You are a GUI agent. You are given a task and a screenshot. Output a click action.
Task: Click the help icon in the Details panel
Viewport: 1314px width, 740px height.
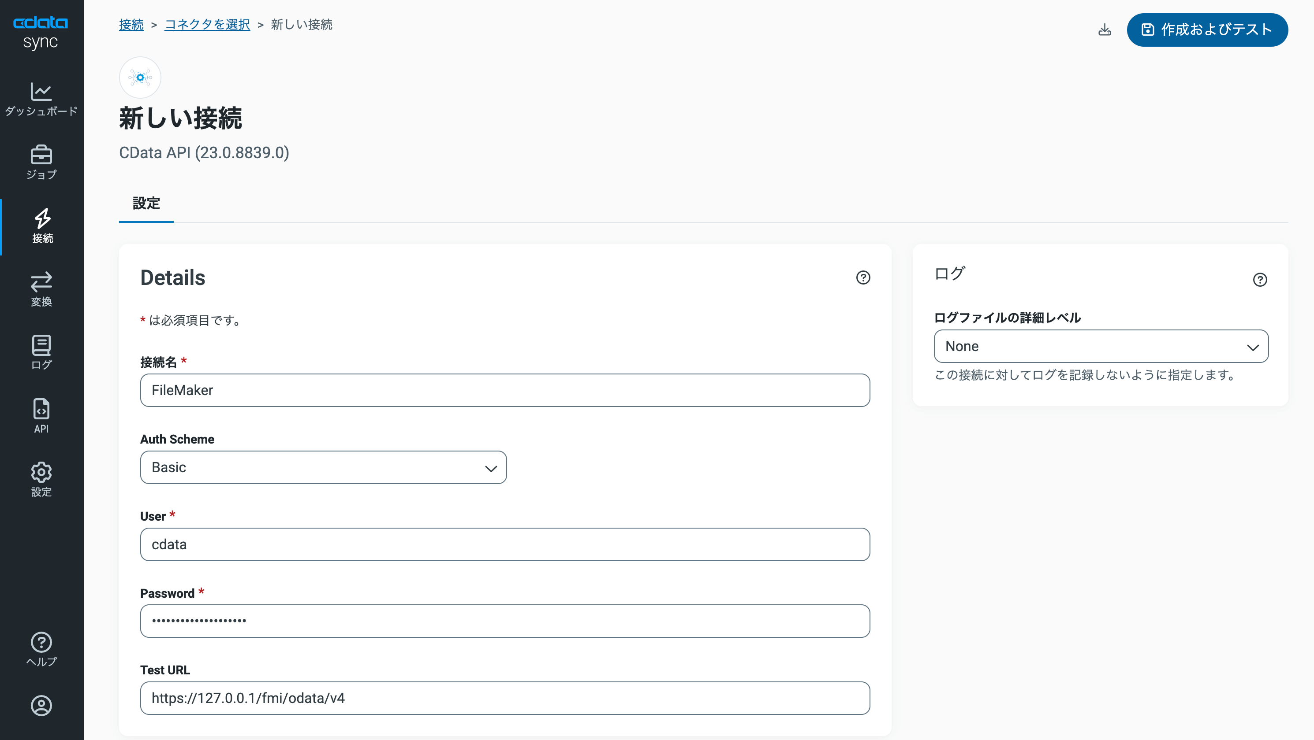[x=862, y=278]
